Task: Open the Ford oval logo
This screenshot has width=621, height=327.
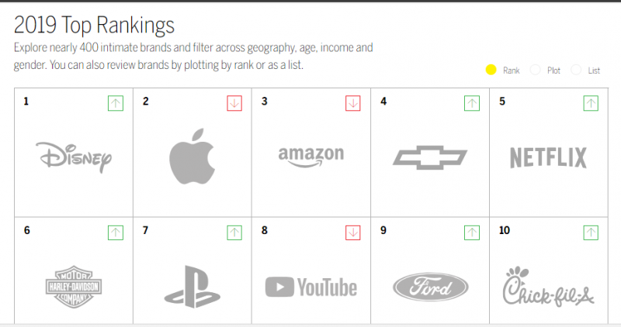Action: click(x=429, y=287)
